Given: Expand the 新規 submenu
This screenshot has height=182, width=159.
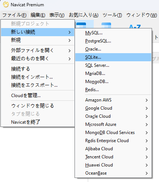Looking at the screenshot, I should tap(38, 40).
